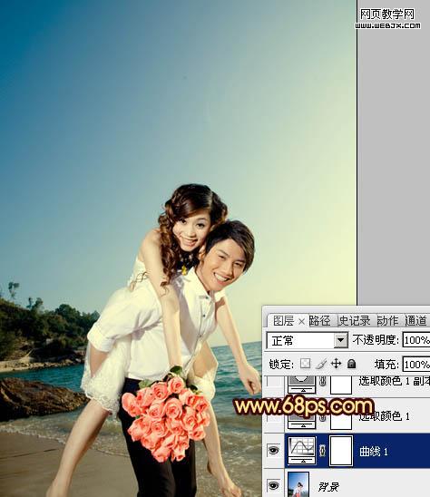Click the 填充 100% field
The width and height of the screenshot is (430, 497).
click(416, 365)
